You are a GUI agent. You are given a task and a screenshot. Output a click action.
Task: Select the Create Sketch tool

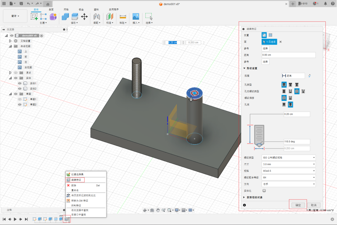pos(34,17)
